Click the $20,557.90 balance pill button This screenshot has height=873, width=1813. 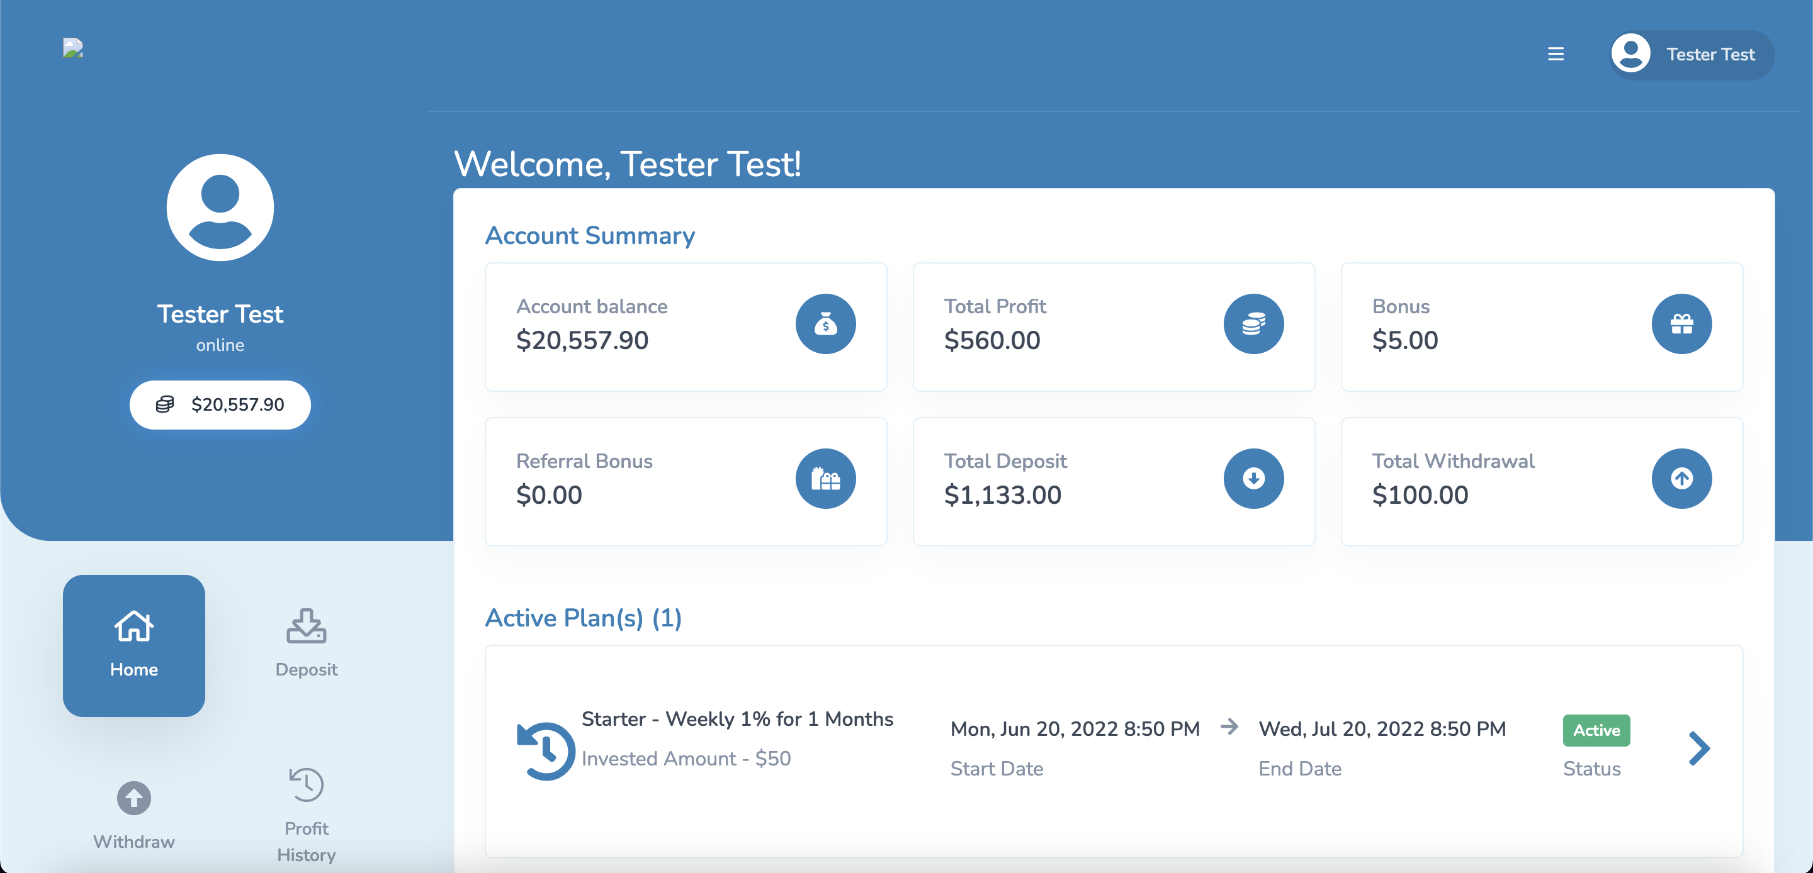click(220, 404)
